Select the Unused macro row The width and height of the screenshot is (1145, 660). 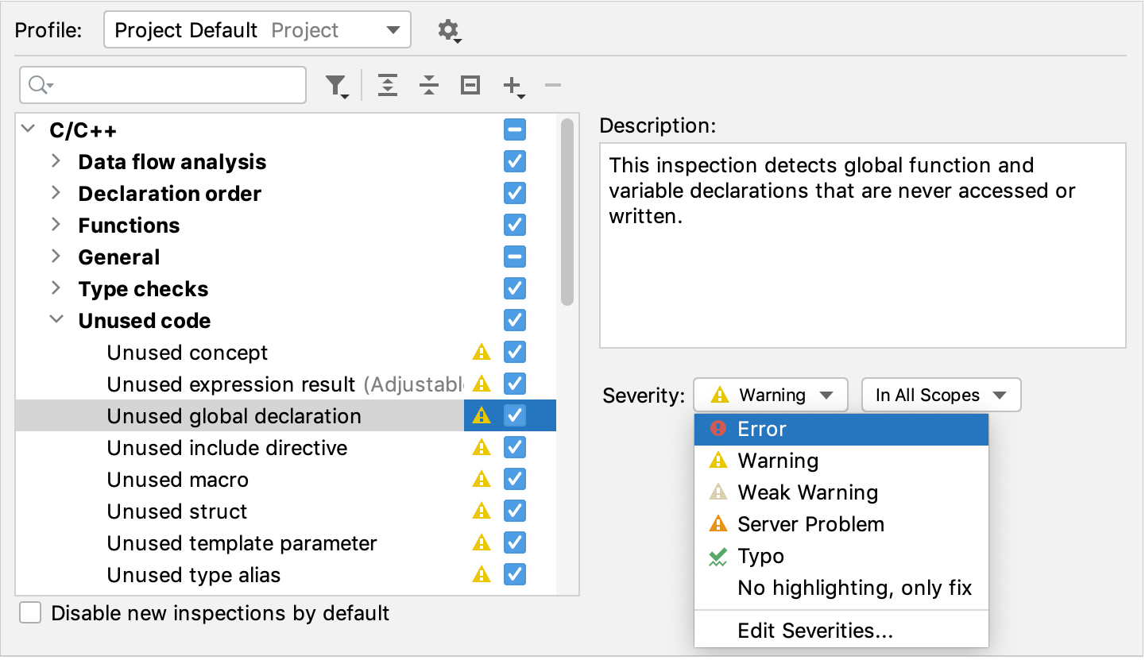286,479
